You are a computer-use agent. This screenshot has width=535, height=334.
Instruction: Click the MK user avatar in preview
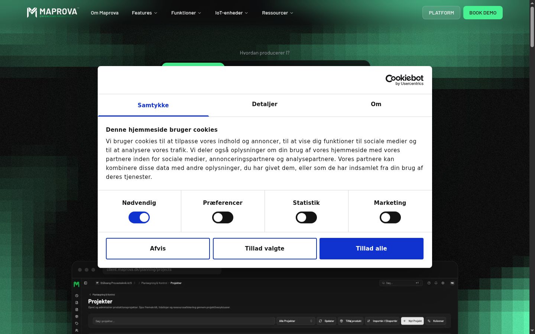pos(452,283)
